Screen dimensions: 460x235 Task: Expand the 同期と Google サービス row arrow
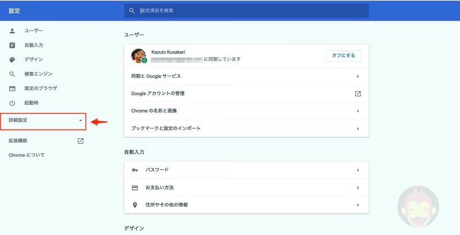coord(358,76)
